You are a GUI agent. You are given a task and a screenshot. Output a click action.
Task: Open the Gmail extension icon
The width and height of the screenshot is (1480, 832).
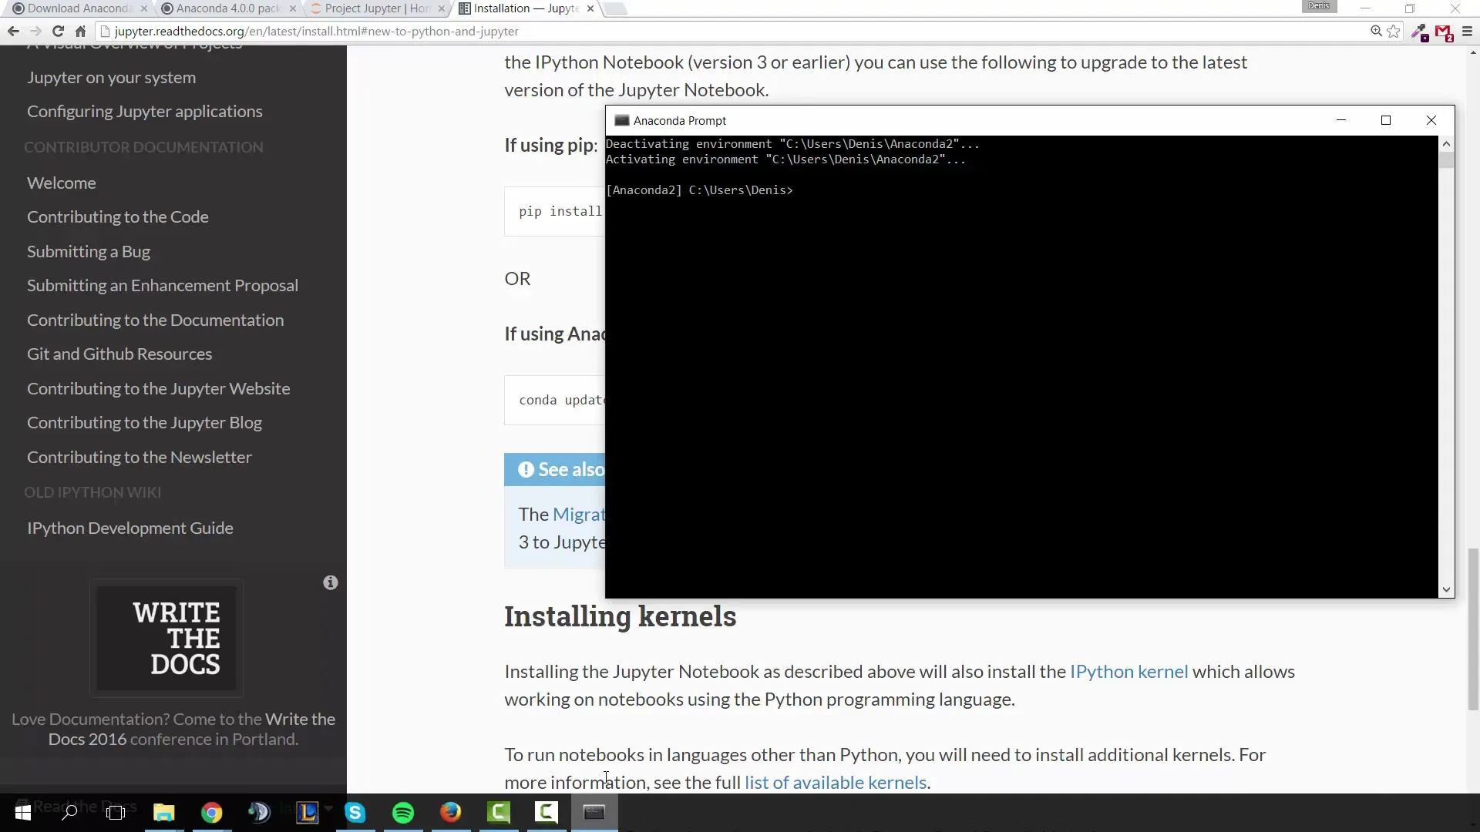(1444, 32)
